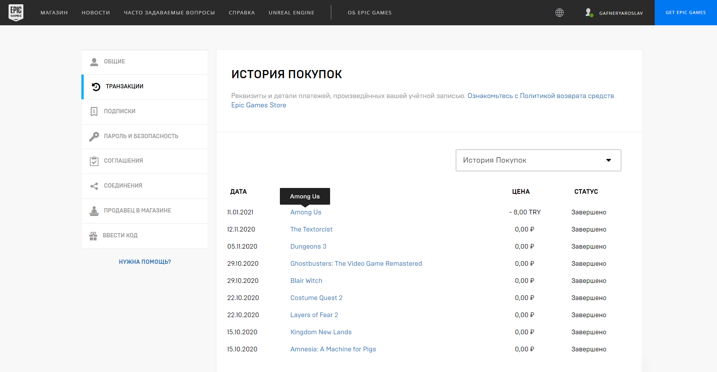Open the СОГЛАШЕНИЯ sidebar section
717x372 pixels.
point(145,161)
